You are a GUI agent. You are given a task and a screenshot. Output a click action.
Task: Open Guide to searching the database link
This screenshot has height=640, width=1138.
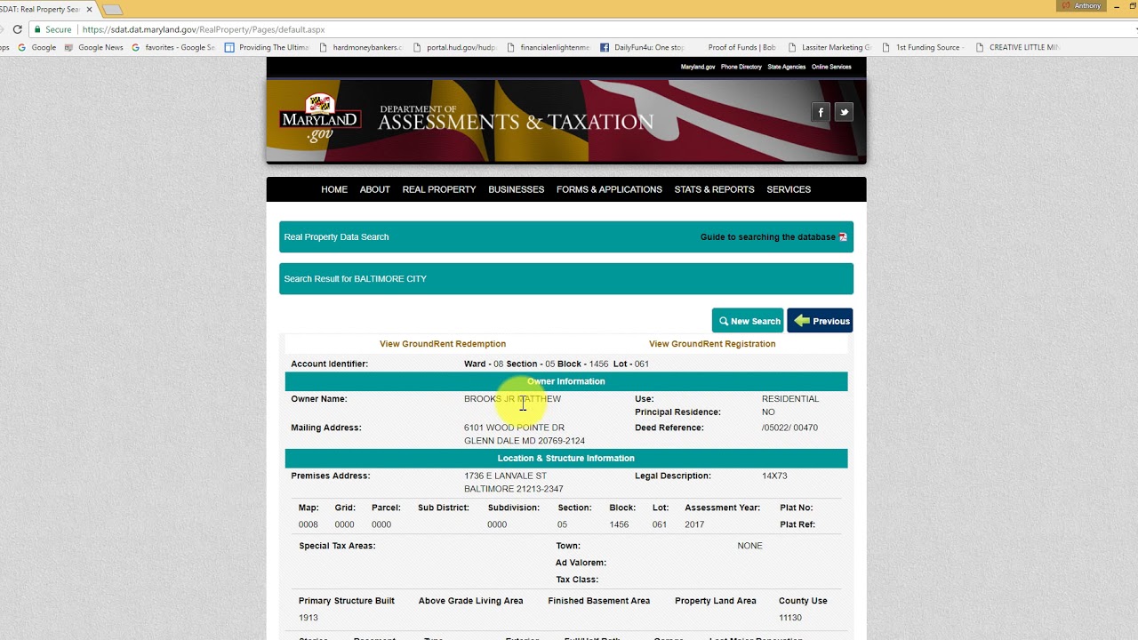[x=768, y=237]
